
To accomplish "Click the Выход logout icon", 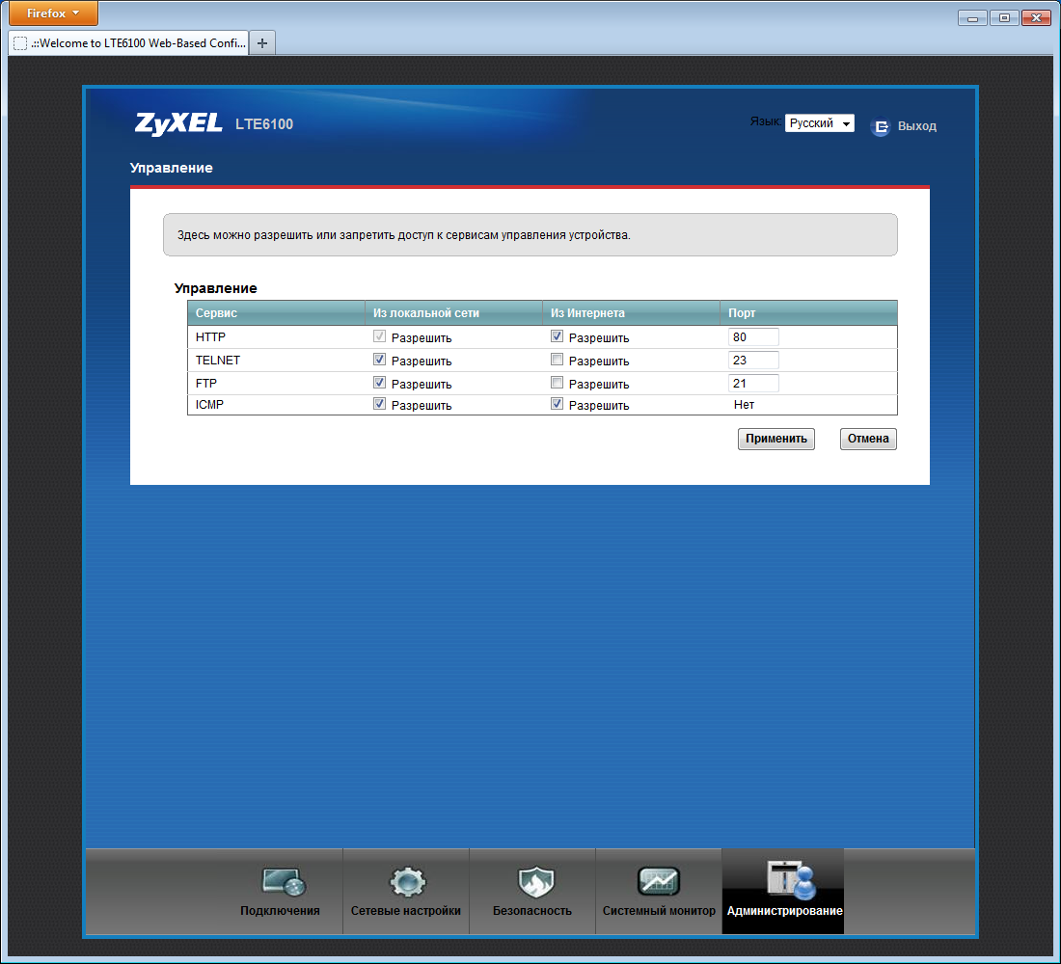I will point(881,126).
